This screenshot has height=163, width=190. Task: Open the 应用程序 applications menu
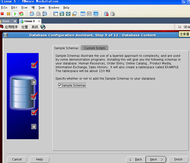click(x=11, y=27)
